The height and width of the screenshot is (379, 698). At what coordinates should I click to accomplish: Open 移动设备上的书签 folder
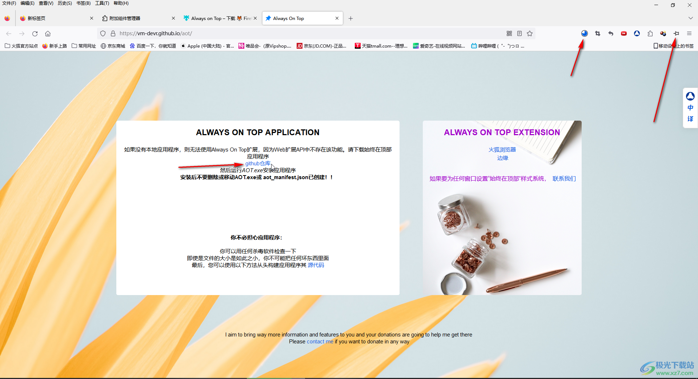[x=674, y=46]
